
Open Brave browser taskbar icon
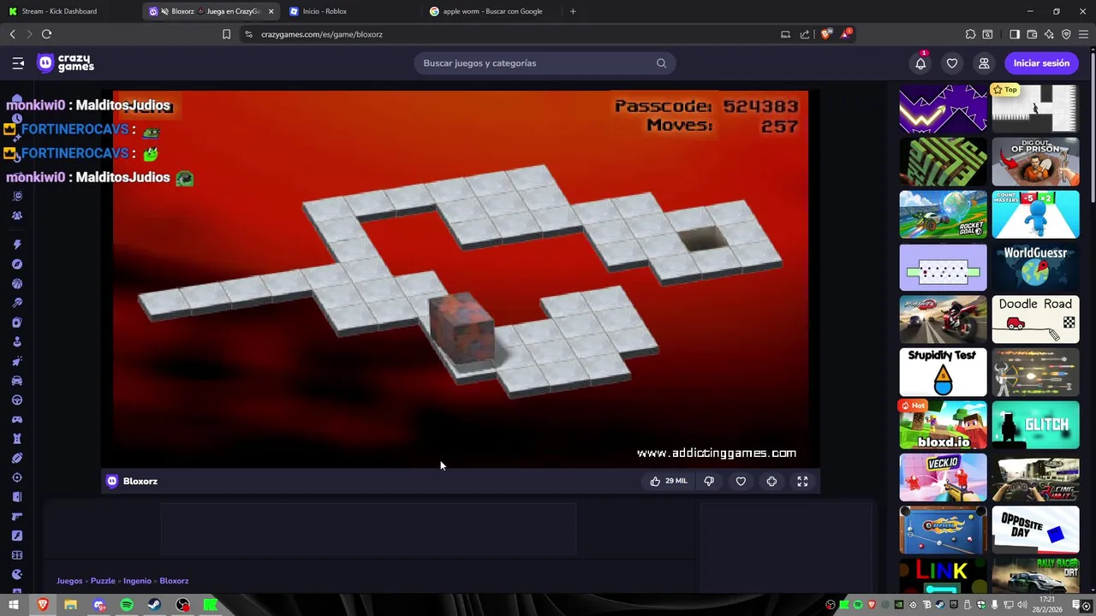click(43, 605)
